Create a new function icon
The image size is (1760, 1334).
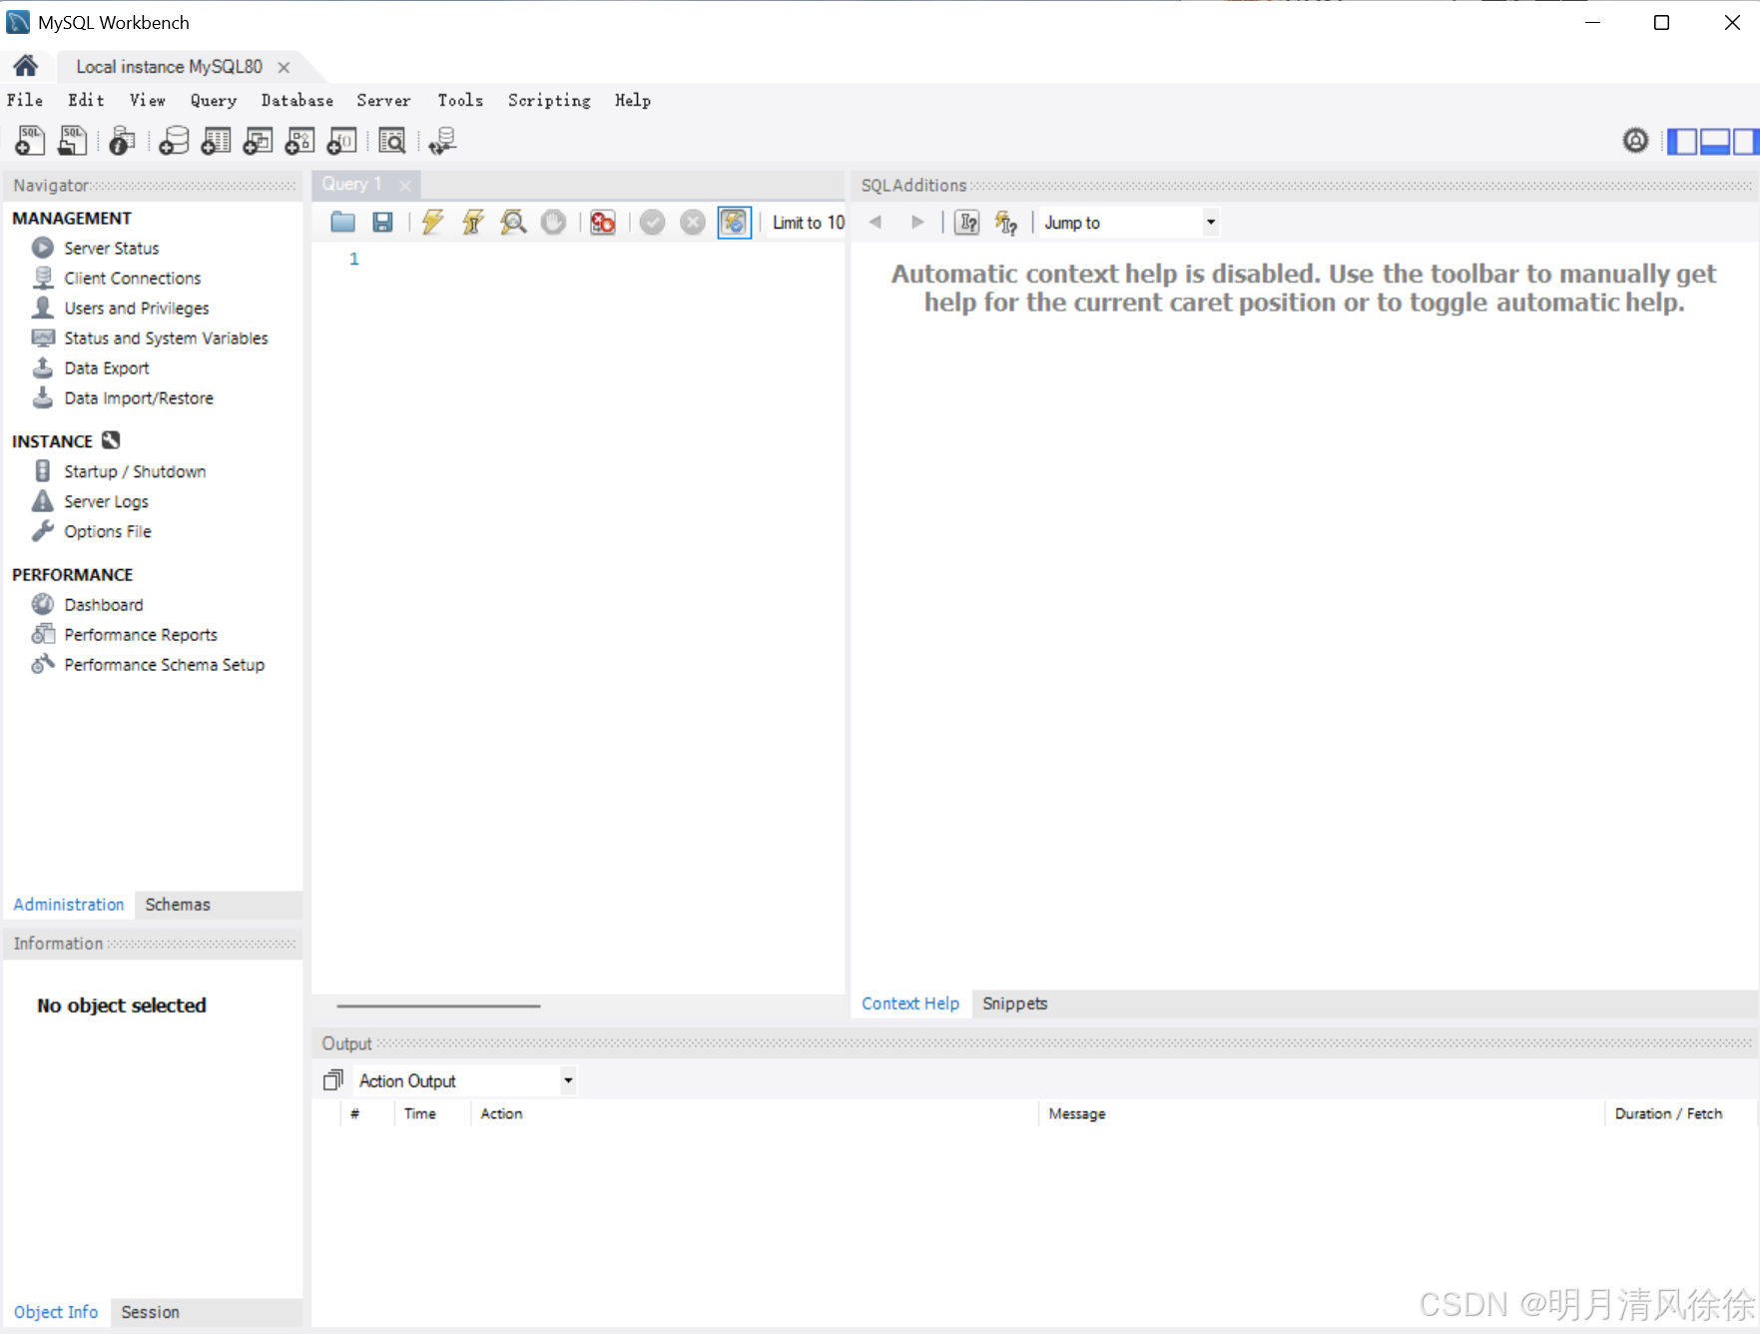(341, 141)
